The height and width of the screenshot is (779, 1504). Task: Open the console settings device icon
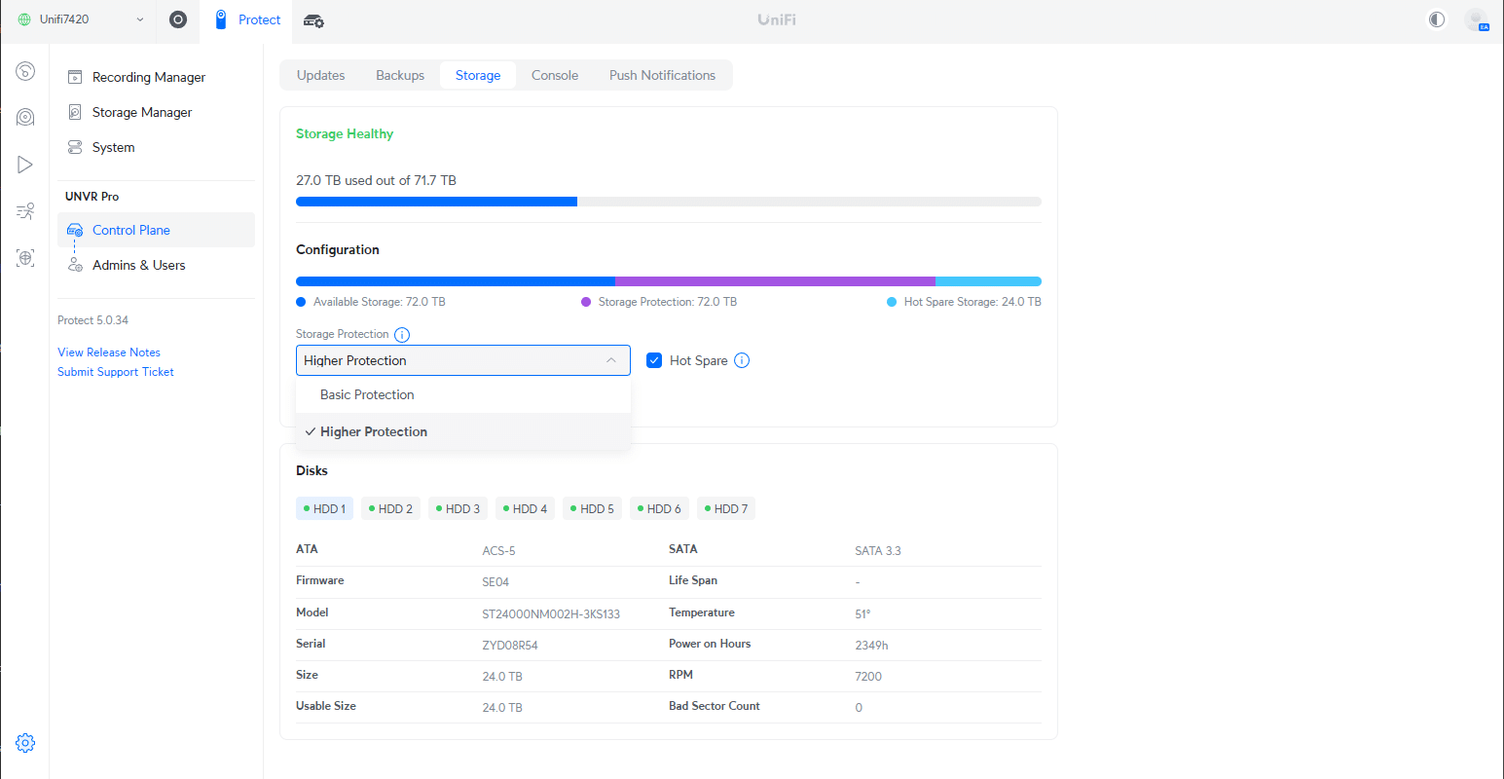pyautogui.click(x=313, y=20)
